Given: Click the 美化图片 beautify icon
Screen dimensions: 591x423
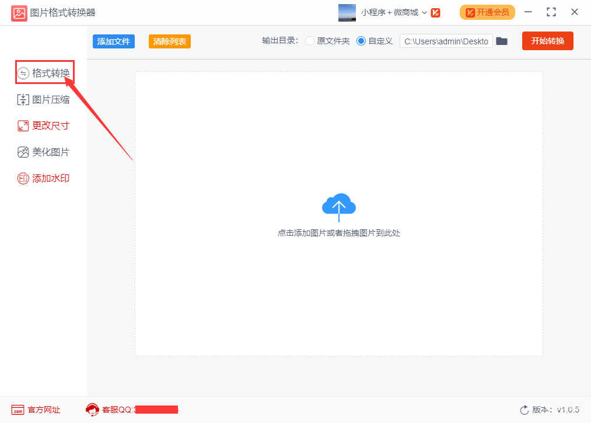Looking at the screenshot, I should tap(23, 152).
